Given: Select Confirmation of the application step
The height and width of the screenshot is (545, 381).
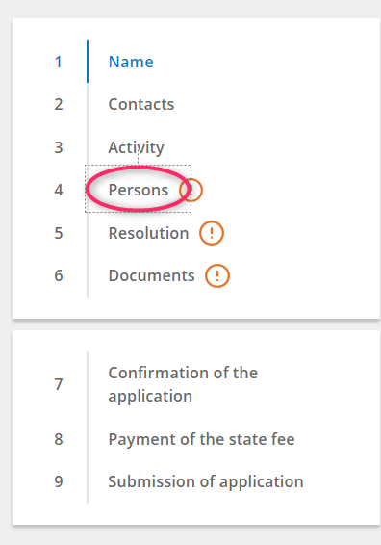Looking at the screenshot, I should click(x=183, y=384).
